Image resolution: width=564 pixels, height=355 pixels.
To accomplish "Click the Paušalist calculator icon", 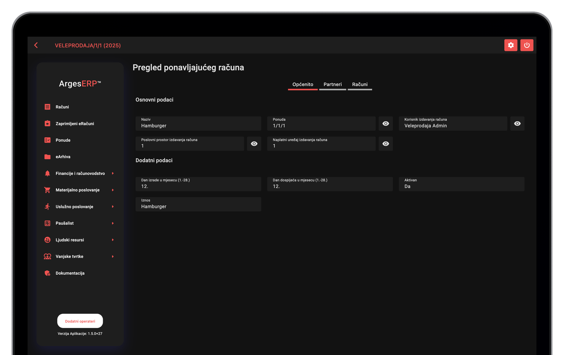I will click(48, 223).
